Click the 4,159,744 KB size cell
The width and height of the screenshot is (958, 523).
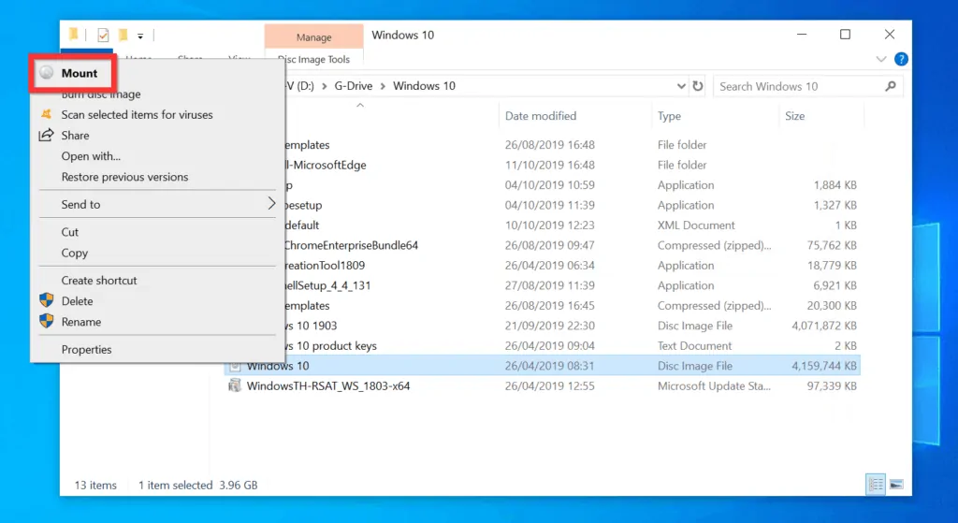824,366
